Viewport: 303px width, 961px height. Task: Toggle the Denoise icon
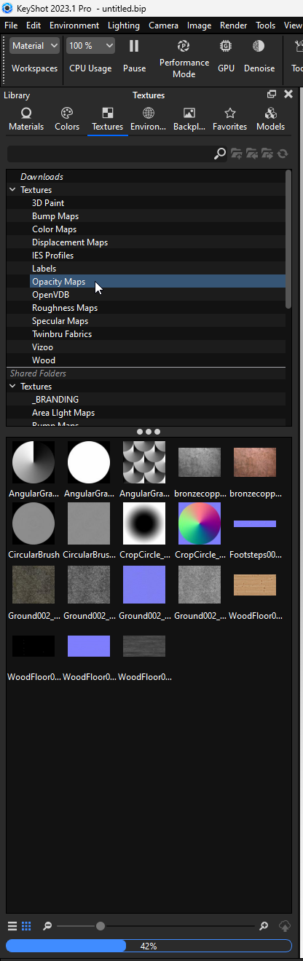click(259, 46)
